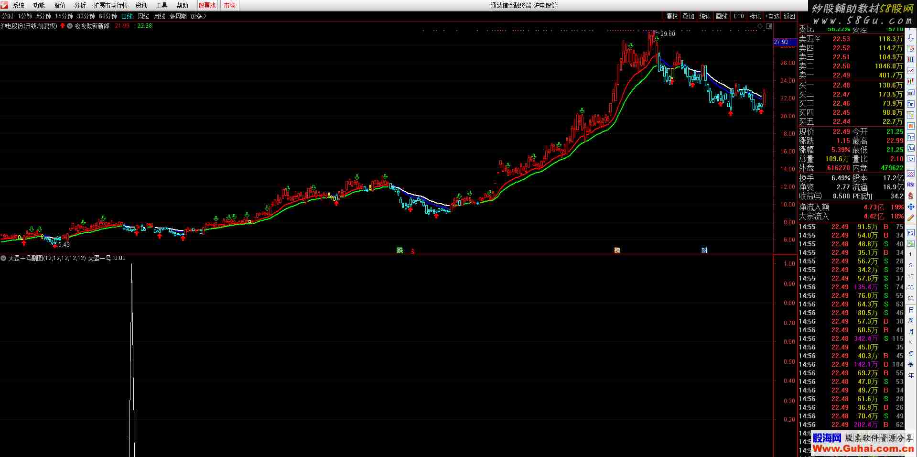Switch chart to 15分钟 period
917x457 pixels.
click(x=64, y=16)
